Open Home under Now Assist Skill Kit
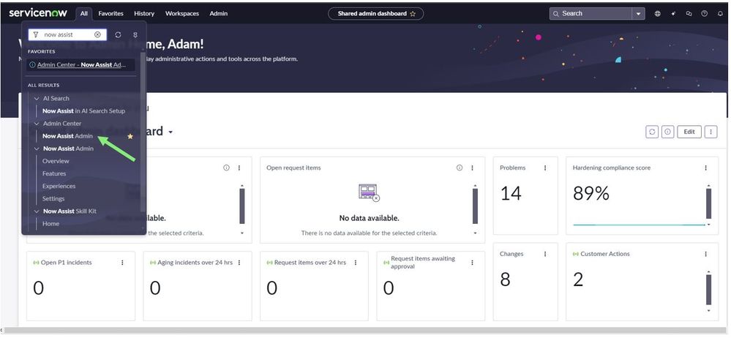Viewport: 731px width, 338px height. point(50,224)
